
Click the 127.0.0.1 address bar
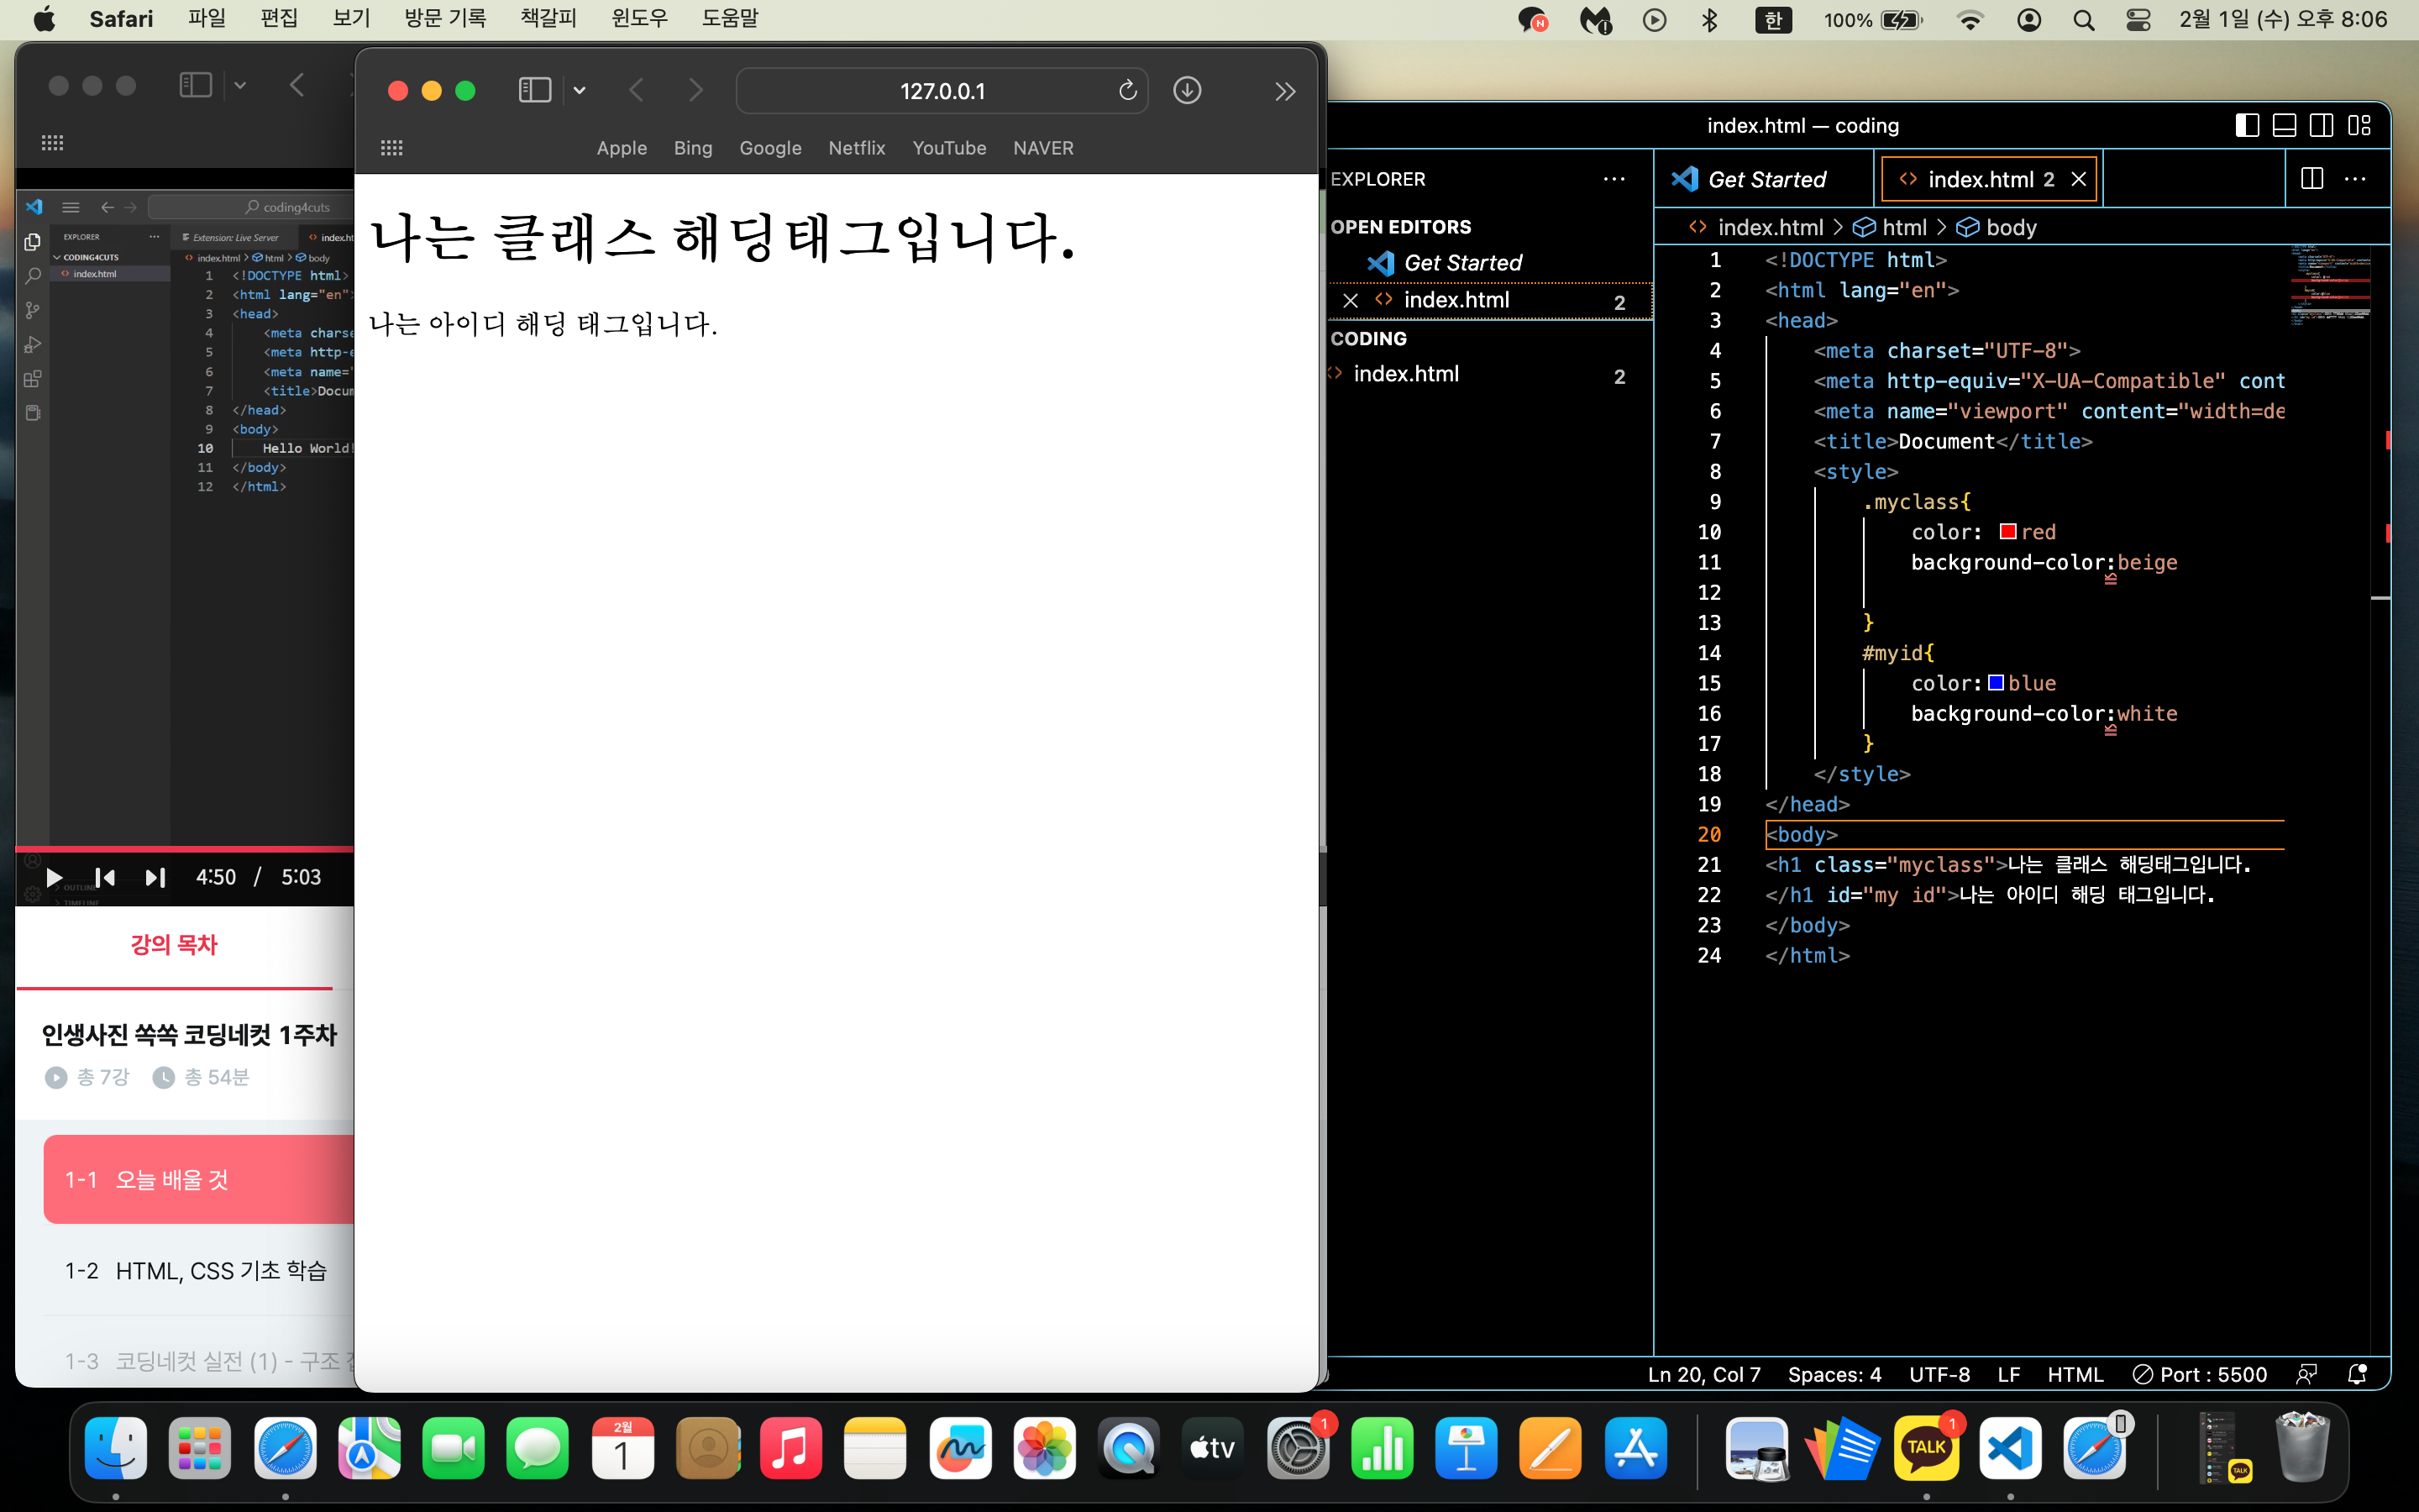pyautogui.click(x=942, y=91)
